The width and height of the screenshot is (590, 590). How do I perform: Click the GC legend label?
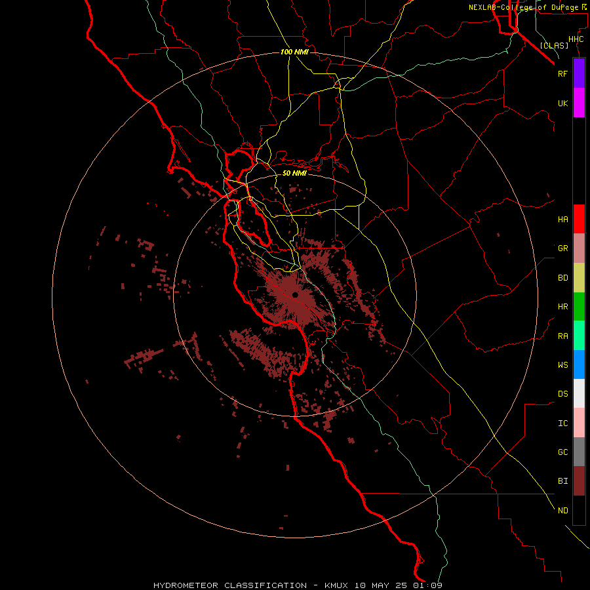(562, 452)
